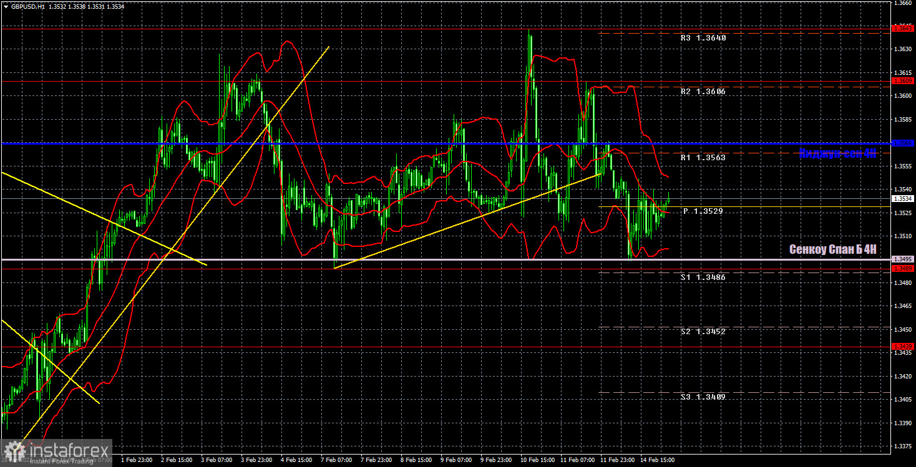
Task: Open the chart menu triangle beside GBPUSD,H1
Action: (x=6, y=6)
